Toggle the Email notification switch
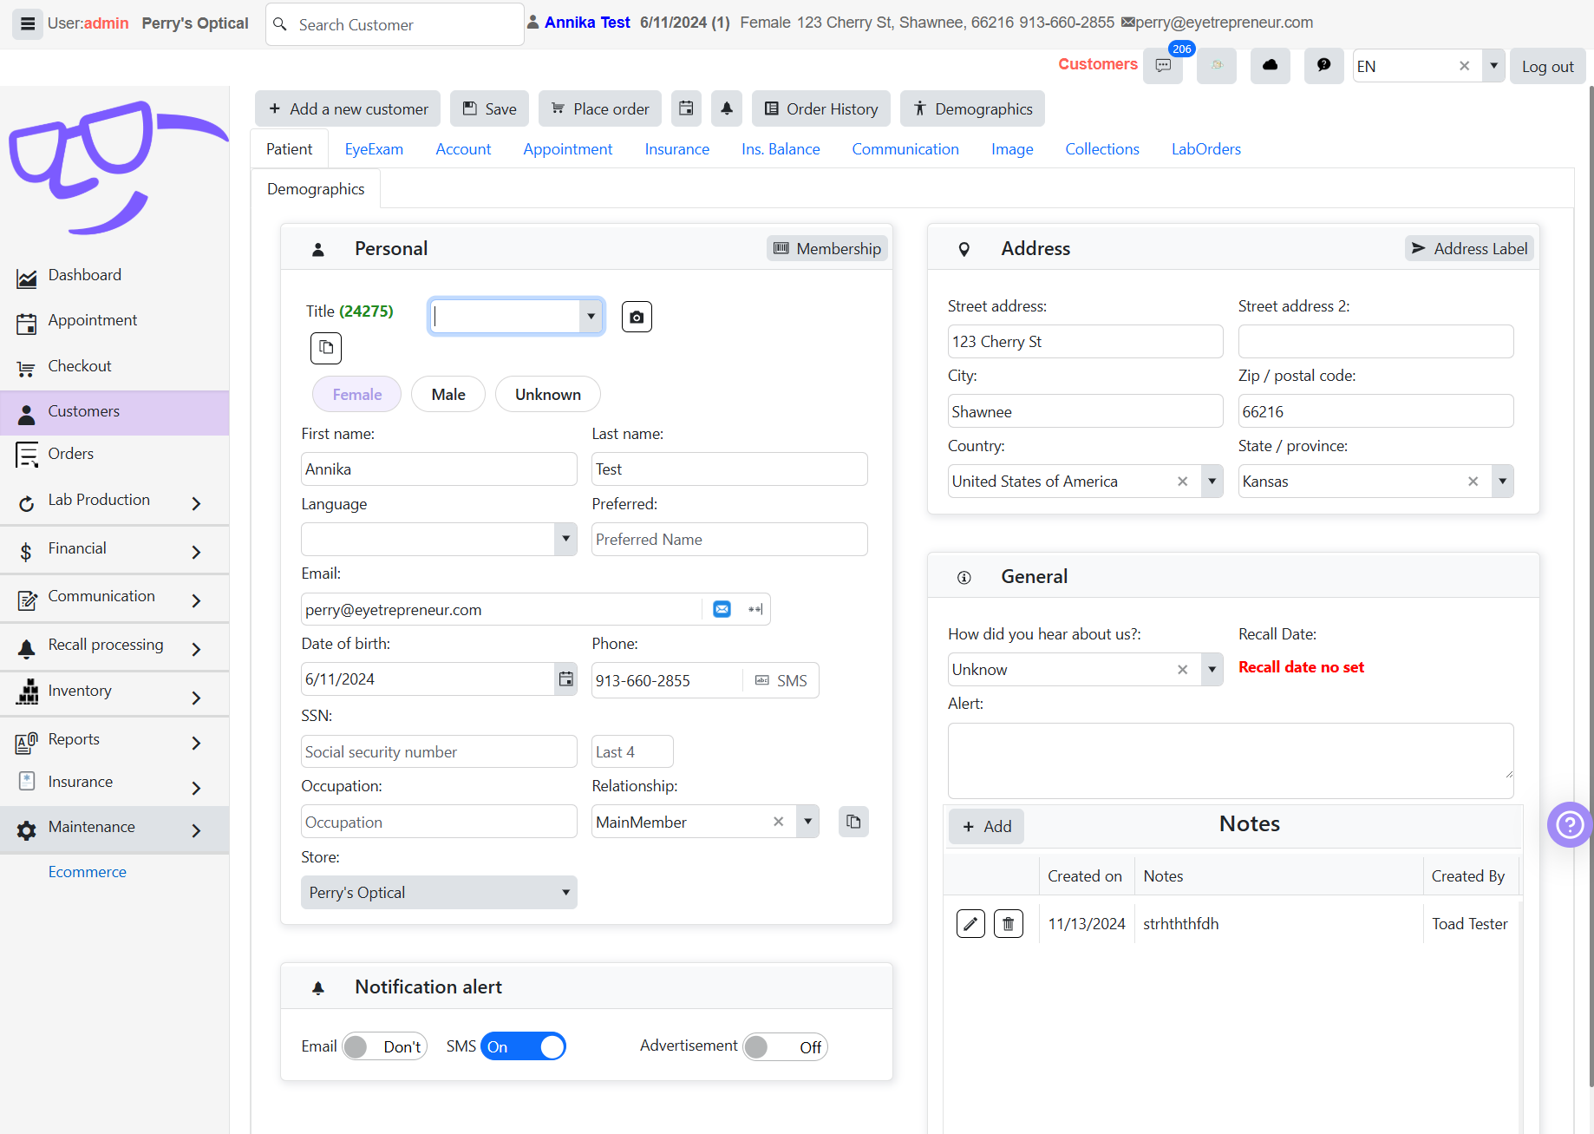 [385, 1047]
